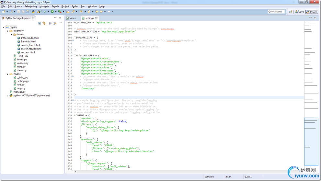Click the Search flashlight toolbar icon
This screenshot has height=181, width=321.
pos(73,12)
